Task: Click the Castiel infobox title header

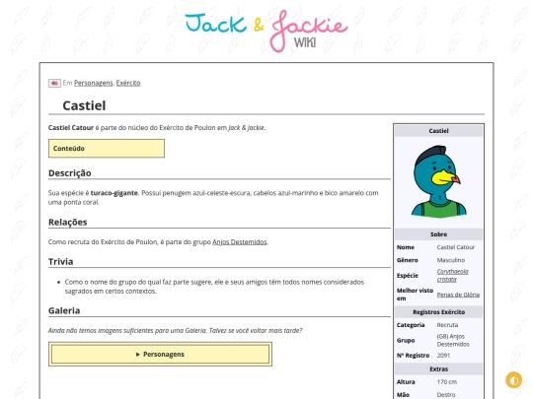Action: [438, 131]
